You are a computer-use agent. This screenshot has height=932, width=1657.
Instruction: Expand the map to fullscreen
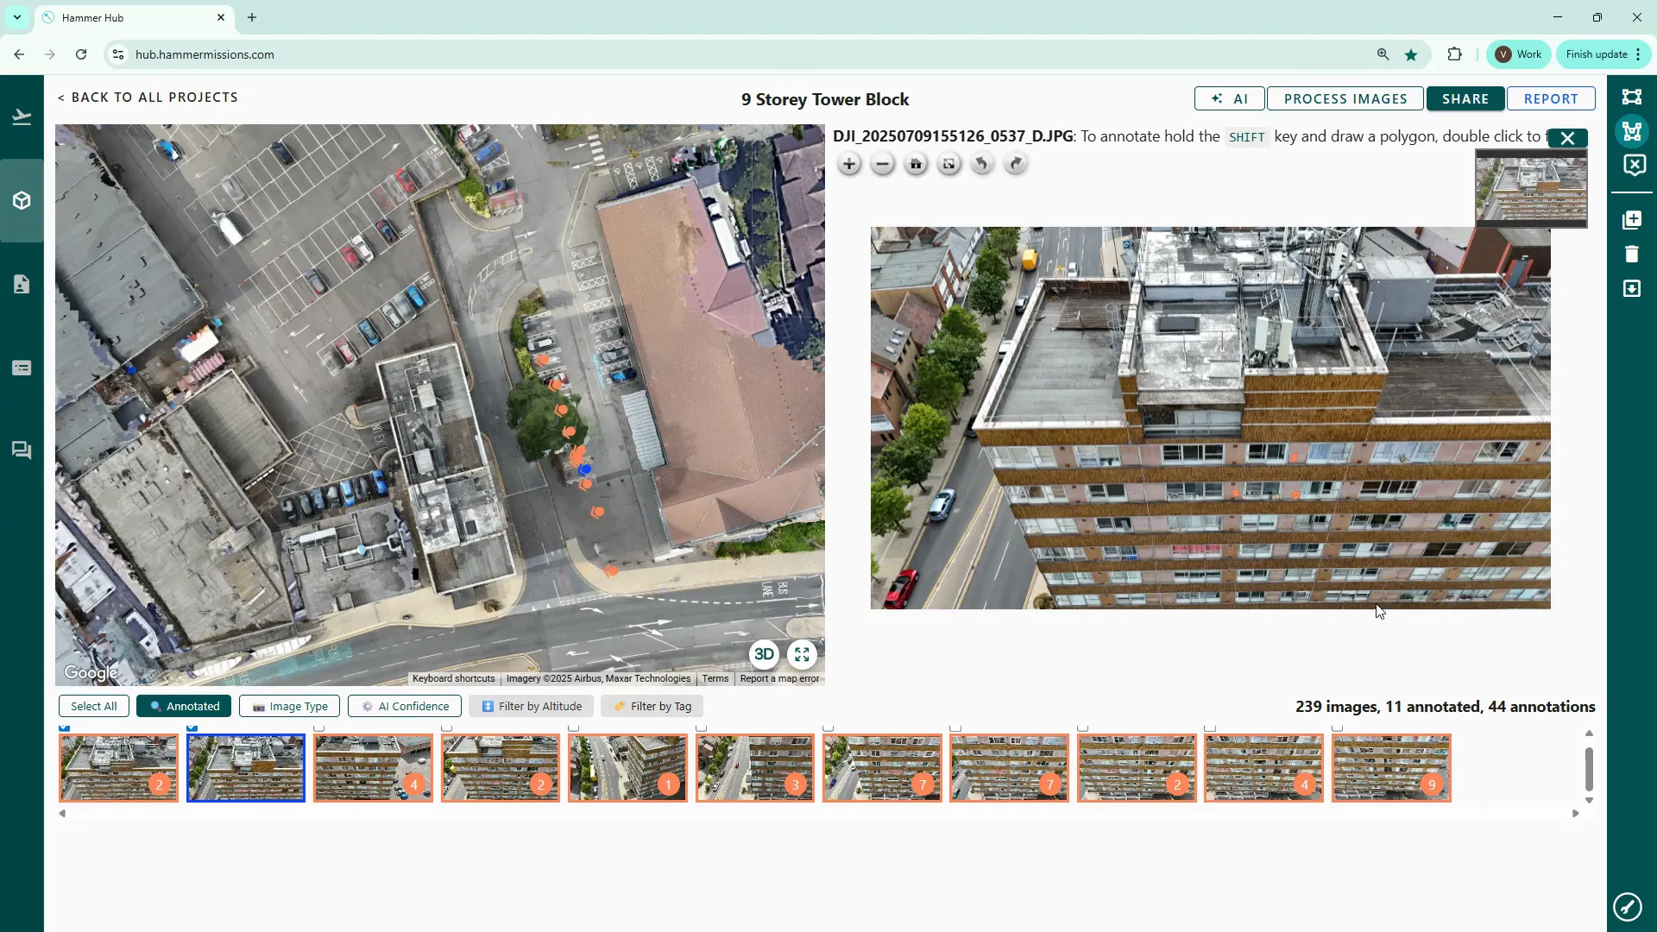[x=802, y=654]
